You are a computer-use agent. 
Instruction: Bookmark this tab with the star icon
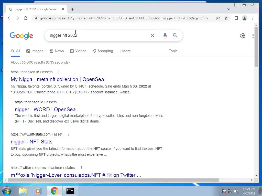pyautogui.click(x=226, y=18)
